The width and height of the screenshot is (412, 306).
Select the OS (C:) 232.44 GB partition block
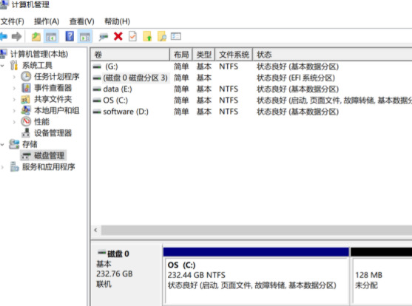(256, 276)
